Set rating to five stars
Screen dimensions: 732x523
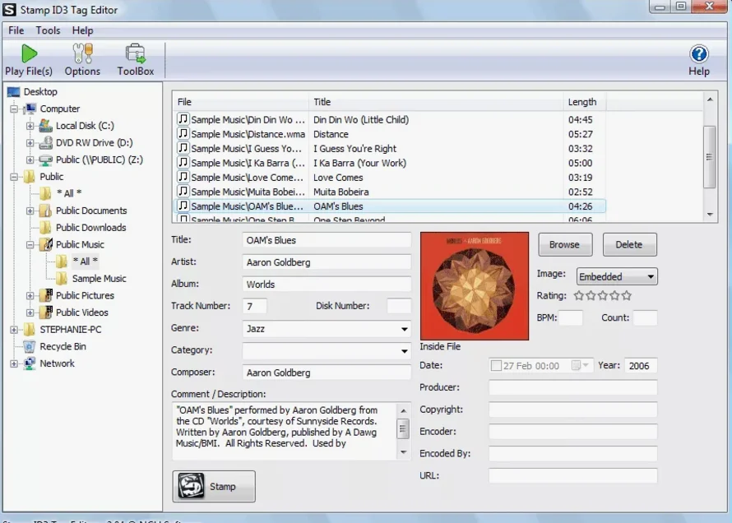click(627, 295)
